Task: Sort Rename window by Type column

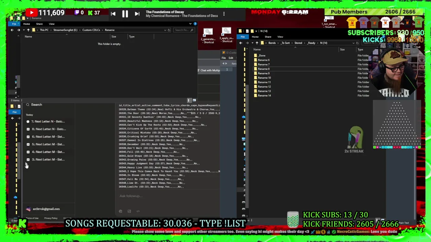Action: coord(132,37)
